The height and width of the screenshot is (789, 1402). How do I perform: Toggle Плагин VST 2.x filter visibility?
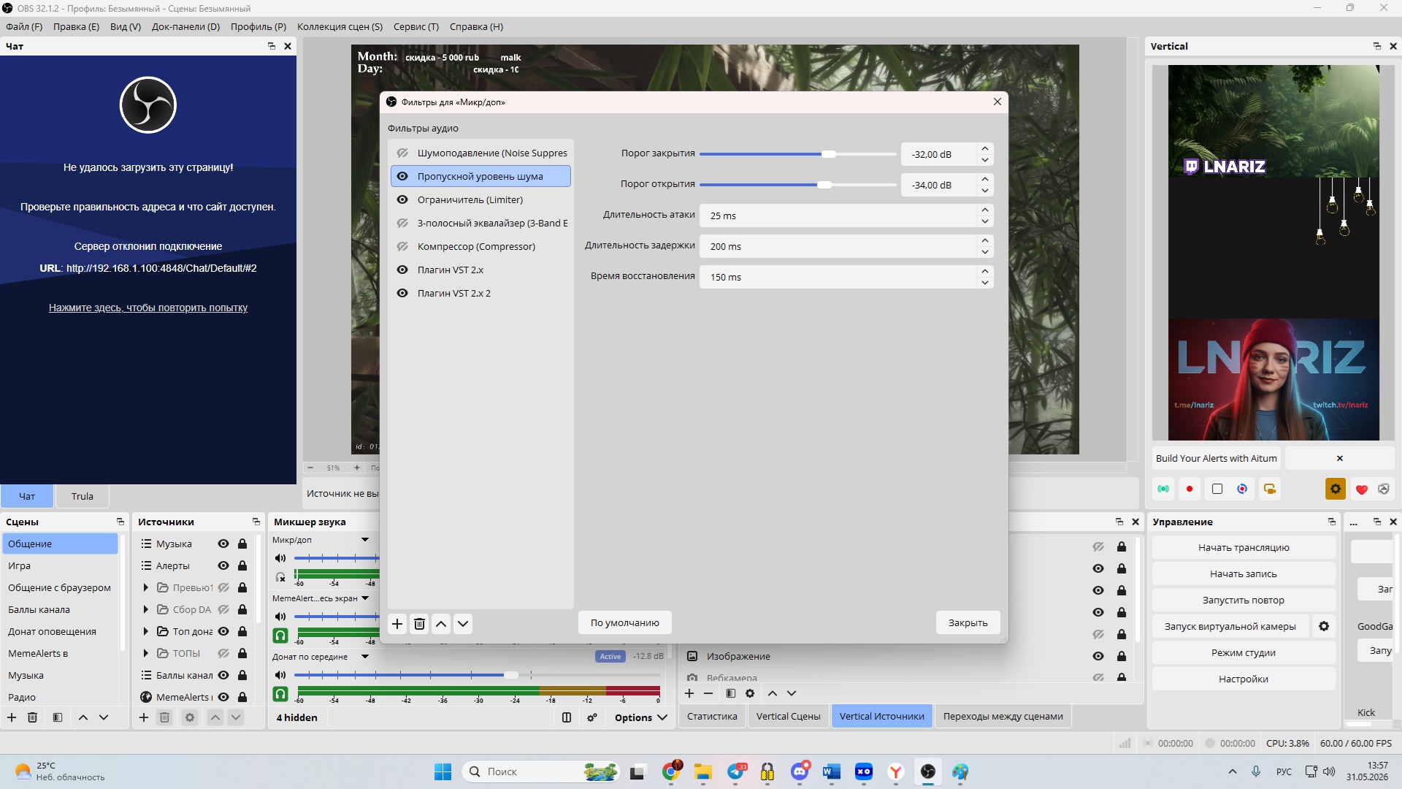[402, 270]
